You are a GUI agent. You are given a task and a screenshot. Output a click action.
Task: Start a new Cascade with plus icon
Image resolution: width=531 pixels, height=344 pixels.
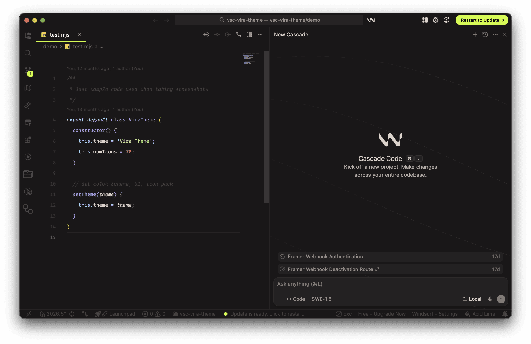pyautogui.click(x=475, y=35)
